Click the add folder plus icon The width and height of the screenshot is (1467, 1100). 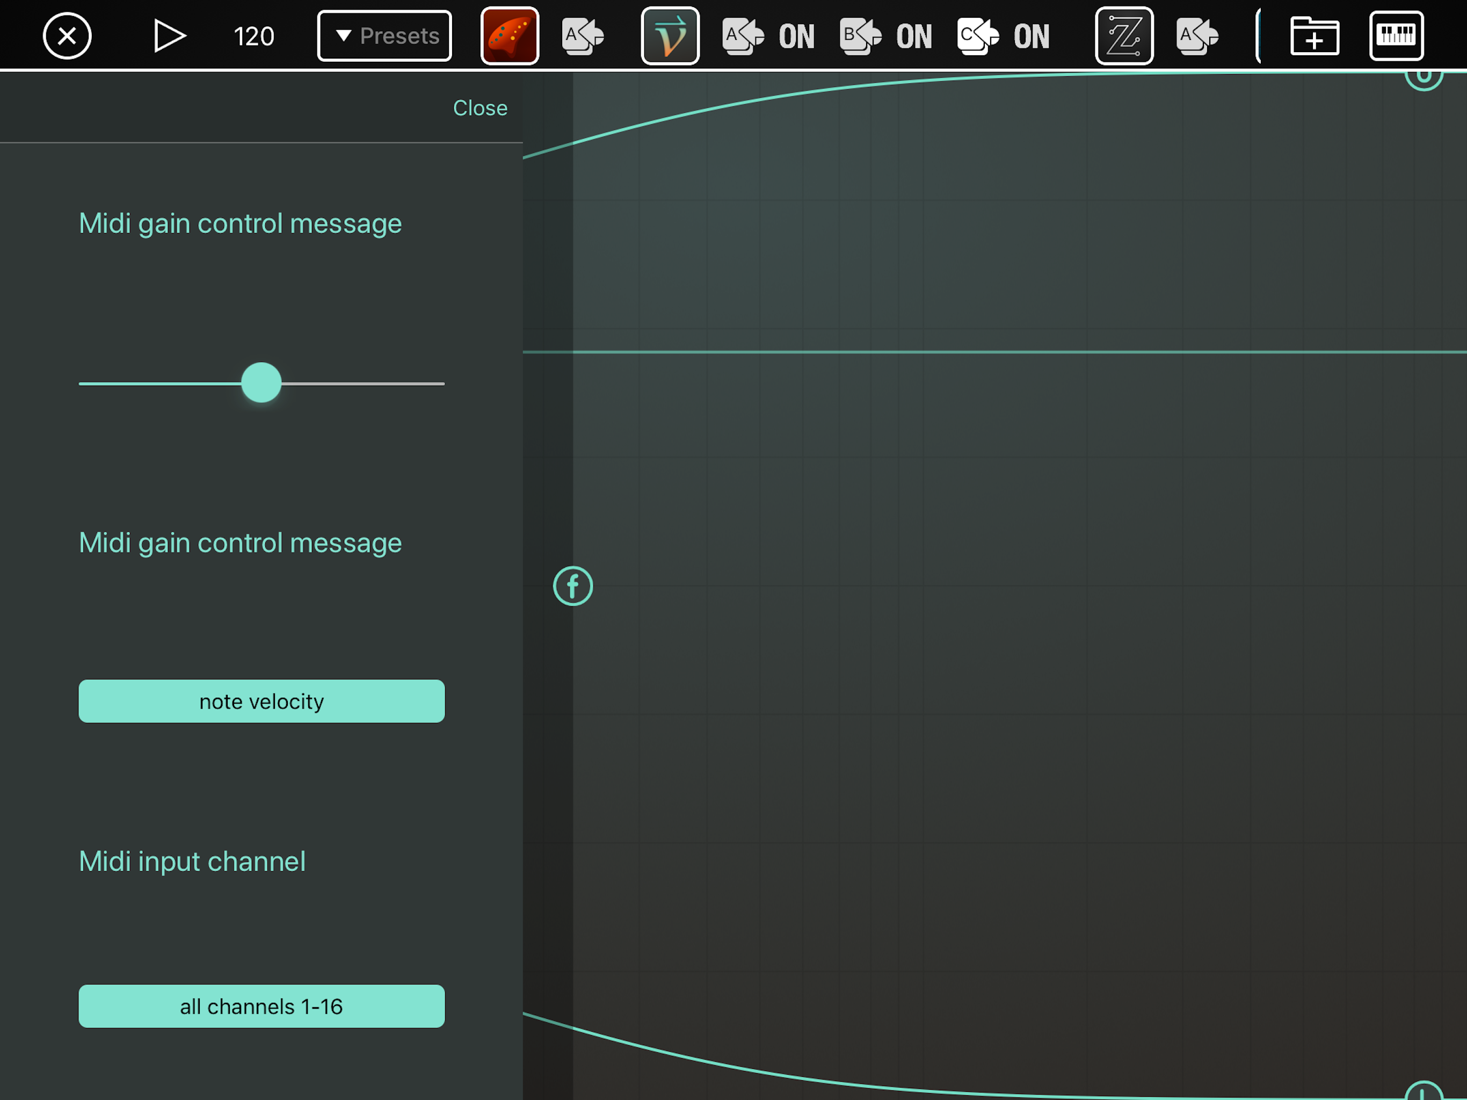1314,36
